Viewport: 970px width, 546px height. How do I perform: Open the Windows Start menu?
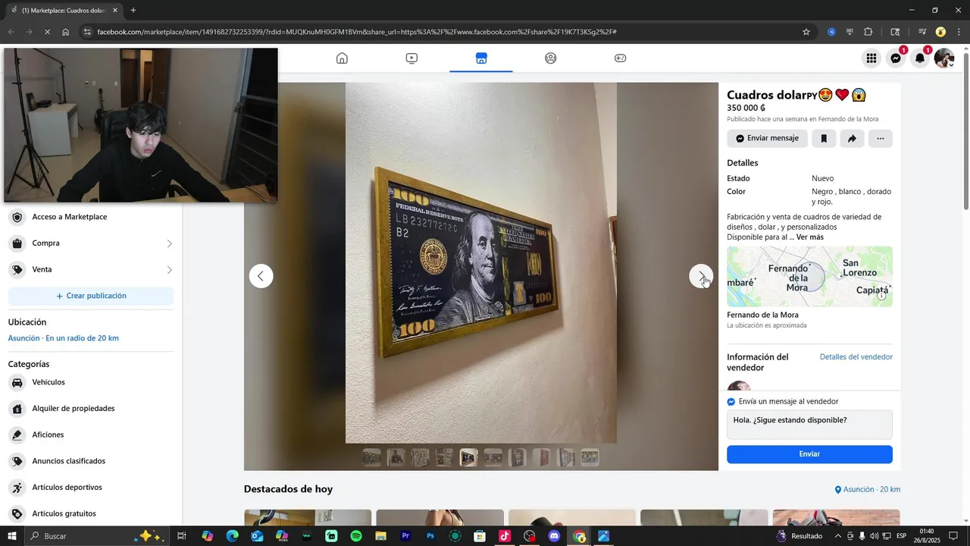(x=12, y=536)
